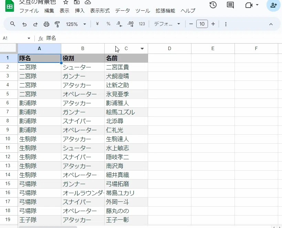282x228 pixels.
Task: Select the 名前 header cell
Action: [x=126, y=58]
